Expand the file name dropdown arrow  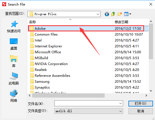click(121, 103)
